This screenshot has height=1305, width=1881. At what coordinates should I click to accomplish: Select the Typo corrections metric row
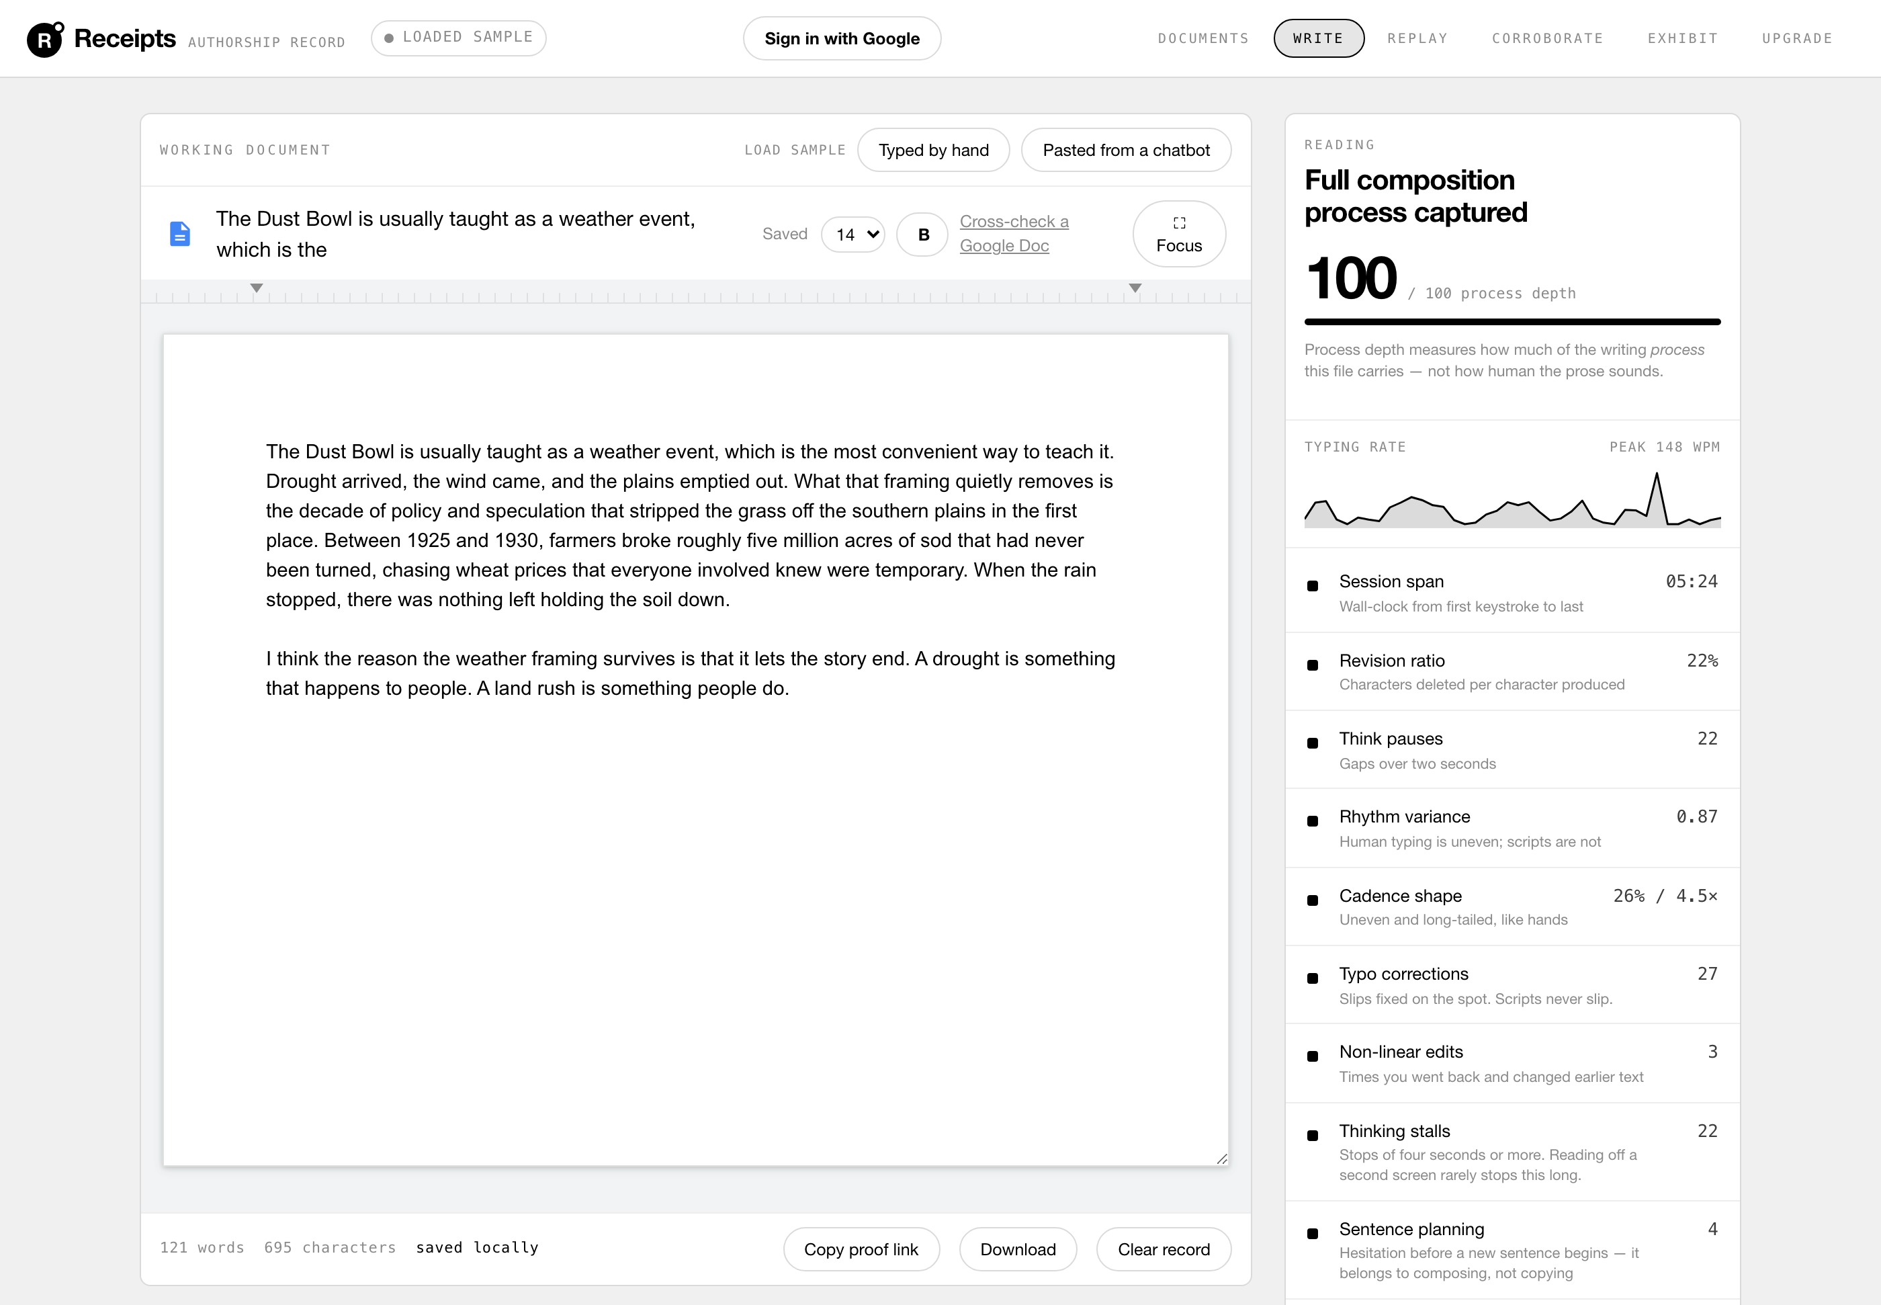coord(1512,985)
